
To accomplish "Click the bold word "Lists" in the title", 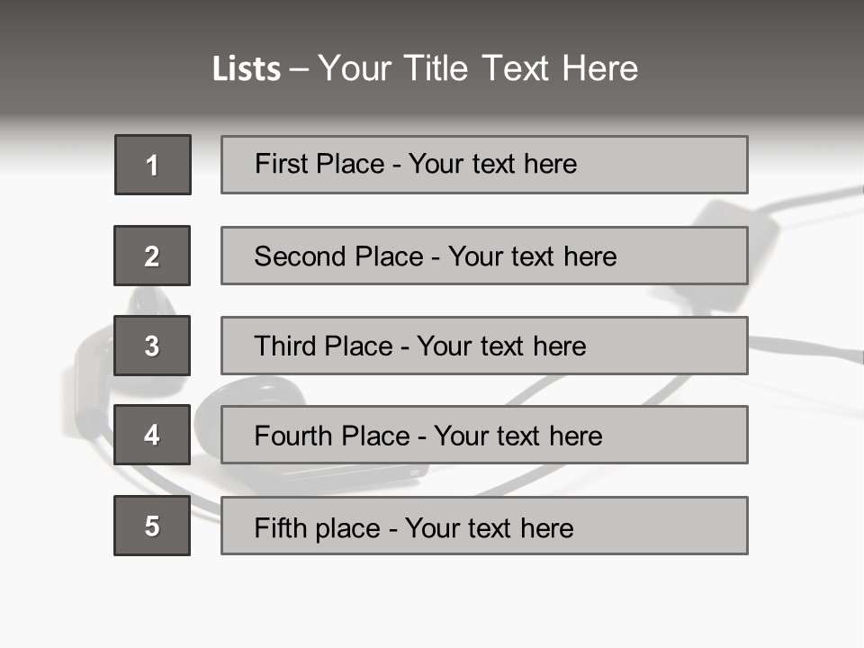I will click(x=246, y=69).
